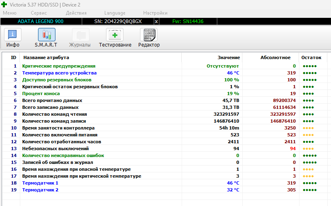331x206 pixels.
Task: Sort by the Абсолютное column header
Action: point(276,57)
